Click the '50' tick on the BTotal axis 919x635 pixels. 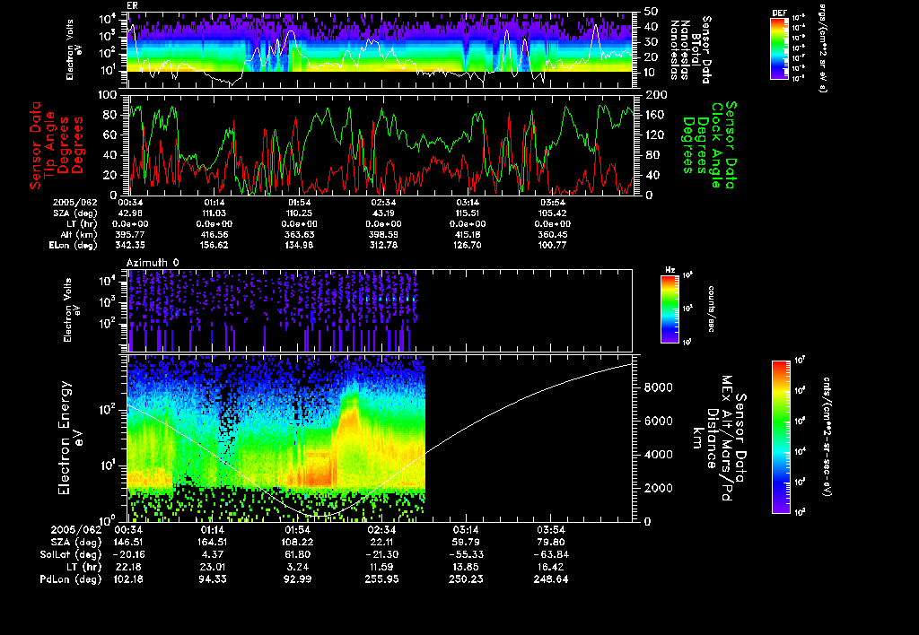(651, 11)
